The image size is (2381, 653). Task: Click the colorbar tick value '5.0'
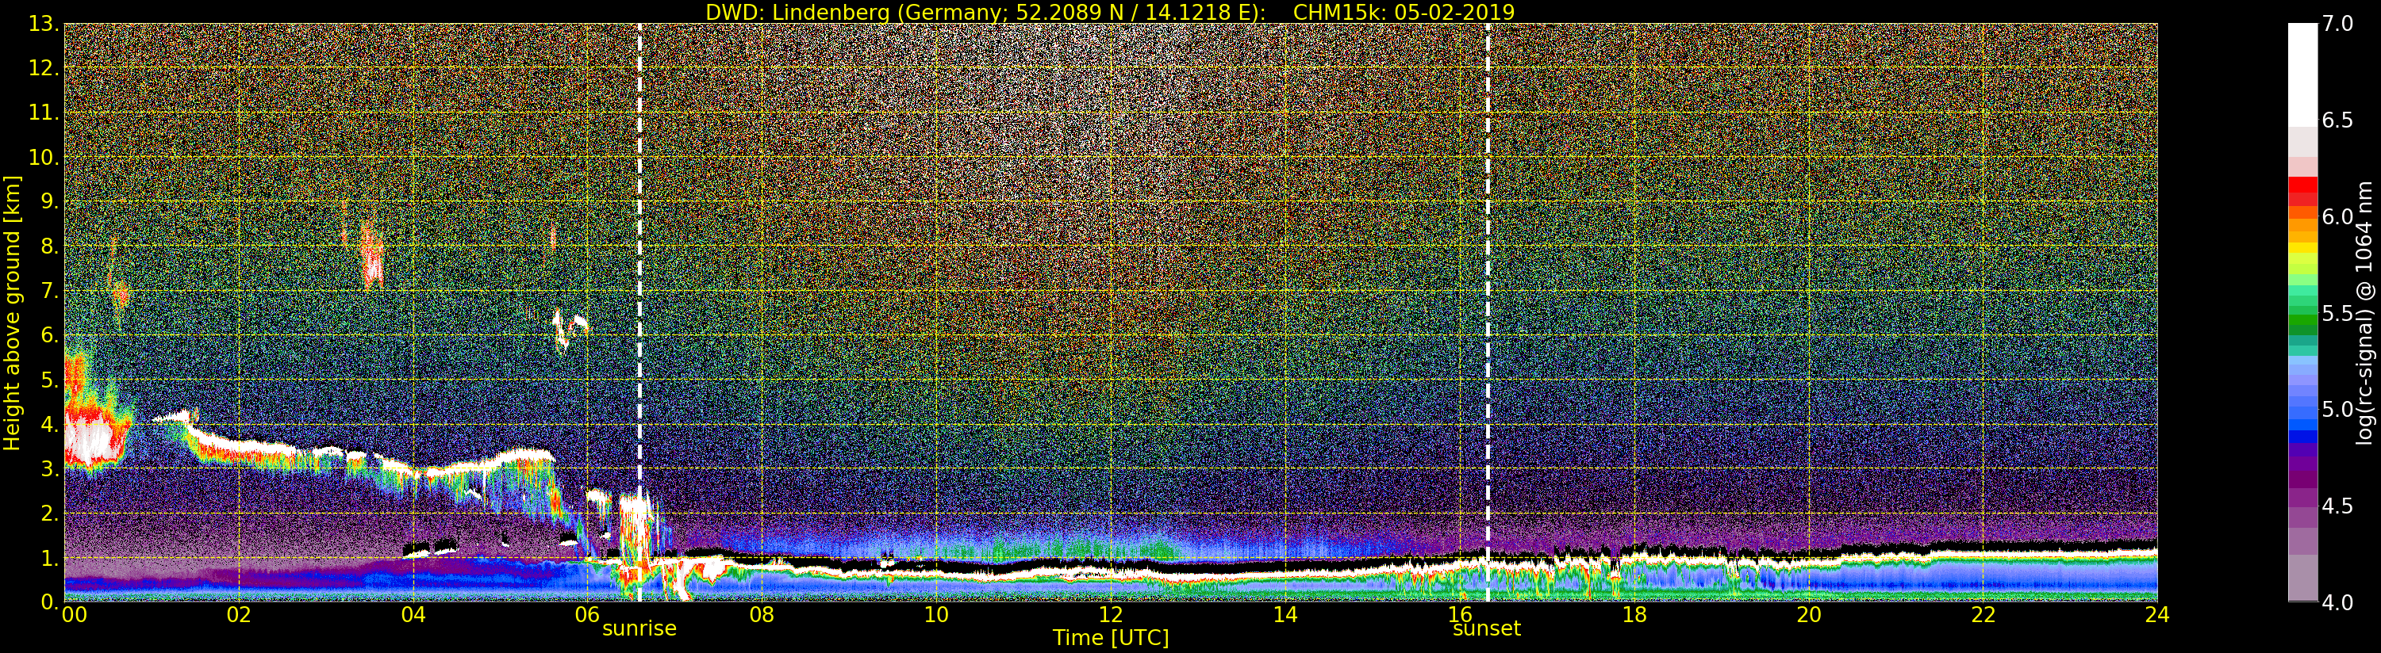click(x=2337, y=409)
